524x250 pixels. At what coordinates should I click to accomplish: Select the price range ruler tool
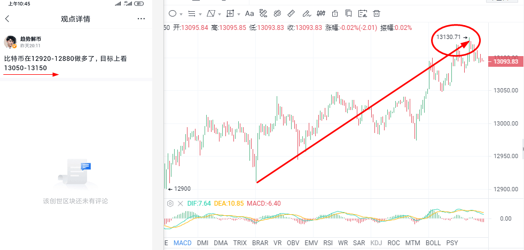point(263,14)
